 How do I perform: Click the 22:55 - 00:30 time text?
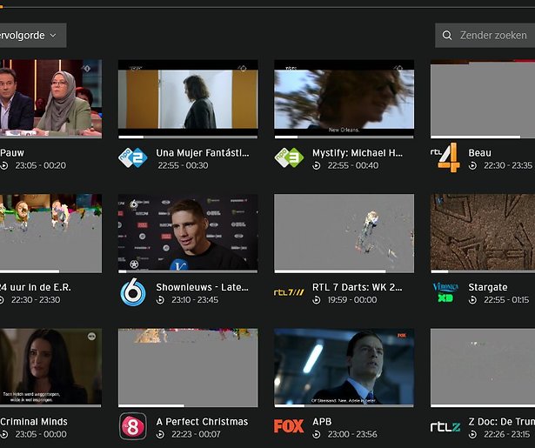tap(183, 165)
